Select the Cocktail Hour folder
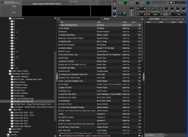This screenshot has height=137, width=188. click(x=19, y=90)
